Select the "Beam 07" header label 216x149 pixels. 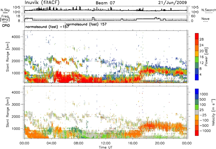pyautogui.click(x=105, y=3)
